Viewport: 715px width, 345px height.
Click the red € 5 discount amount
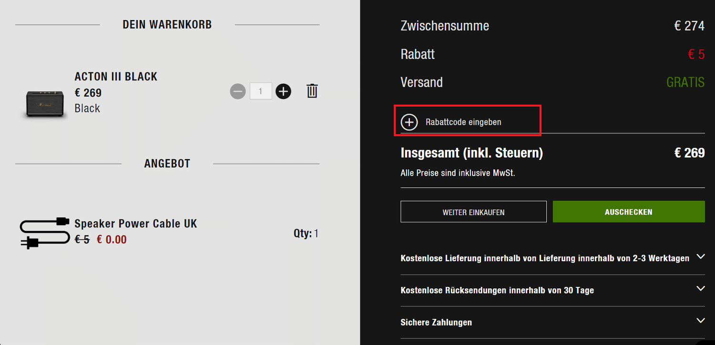click(696, 54)
